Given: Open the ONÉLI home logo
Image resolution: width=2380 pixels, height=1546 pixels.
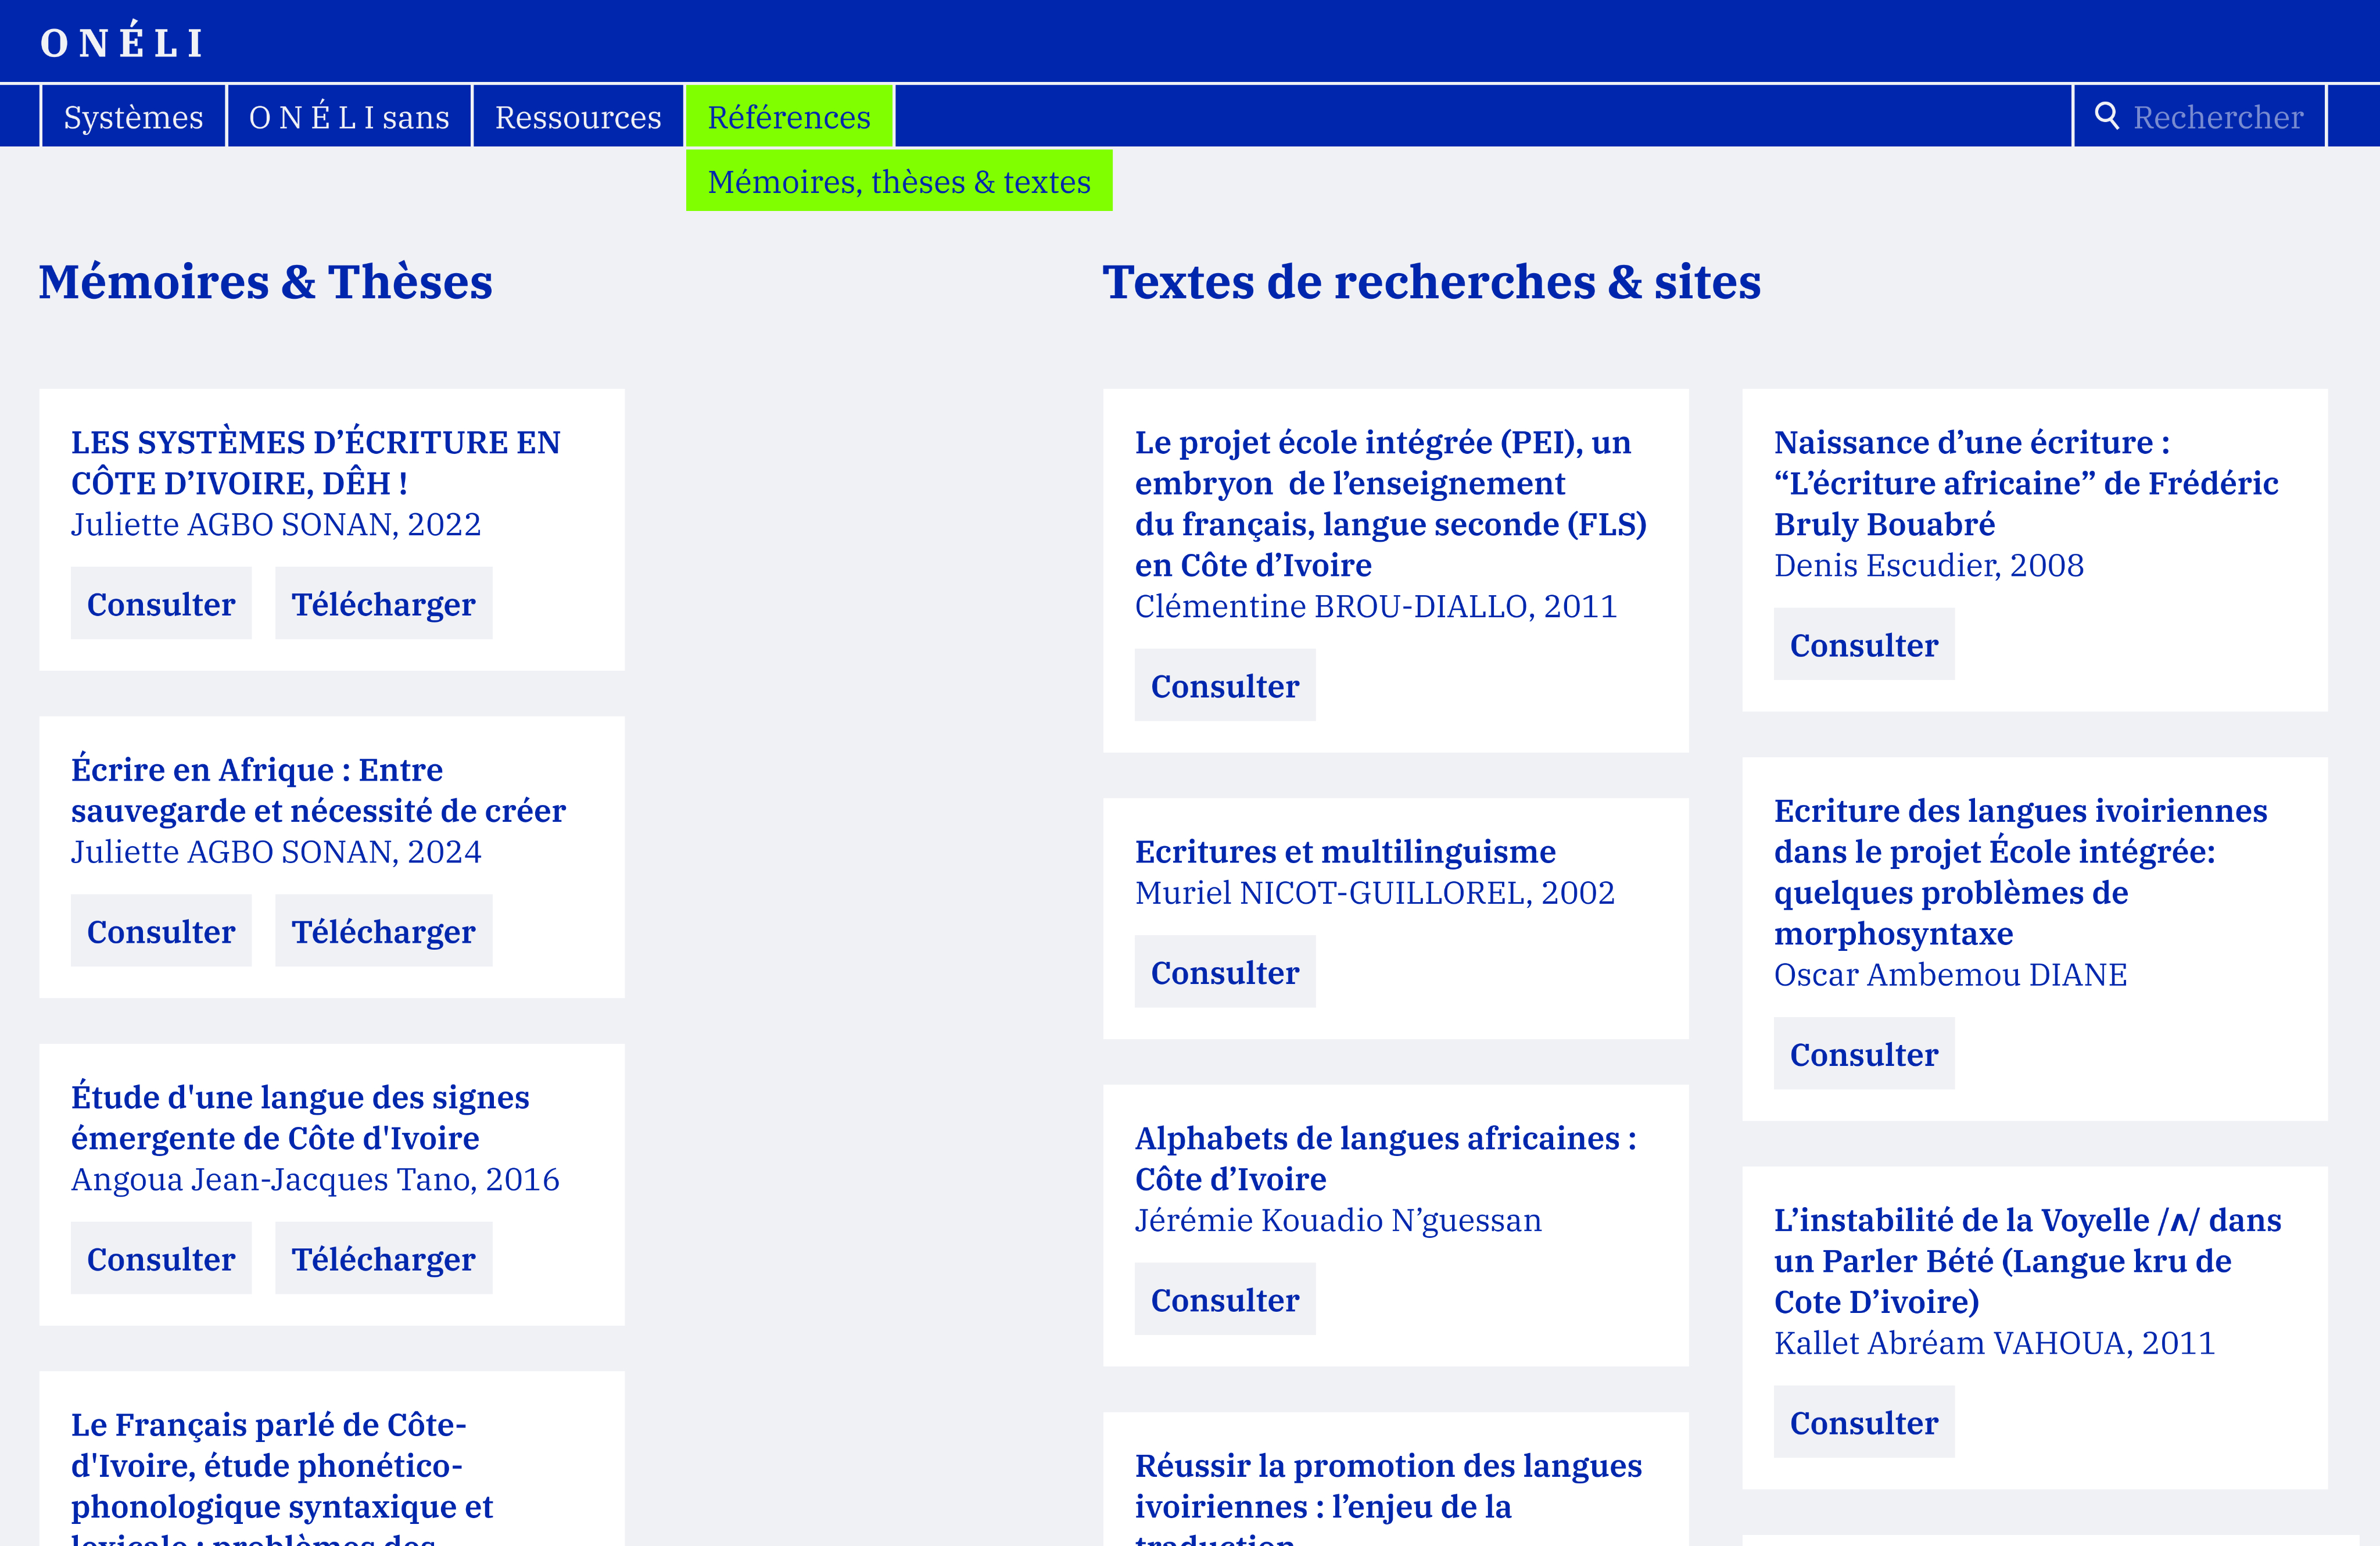Looking at the screenshot, I should tap(123, 43).
